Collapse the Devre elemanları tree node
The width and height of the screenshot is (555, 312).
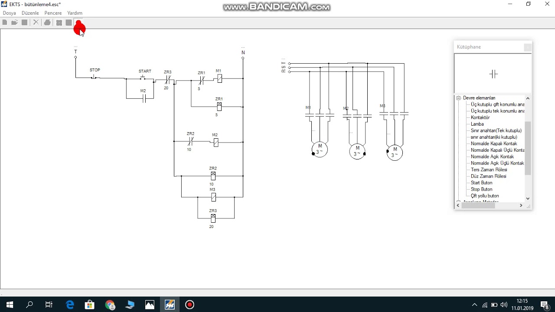click(458, 98)
